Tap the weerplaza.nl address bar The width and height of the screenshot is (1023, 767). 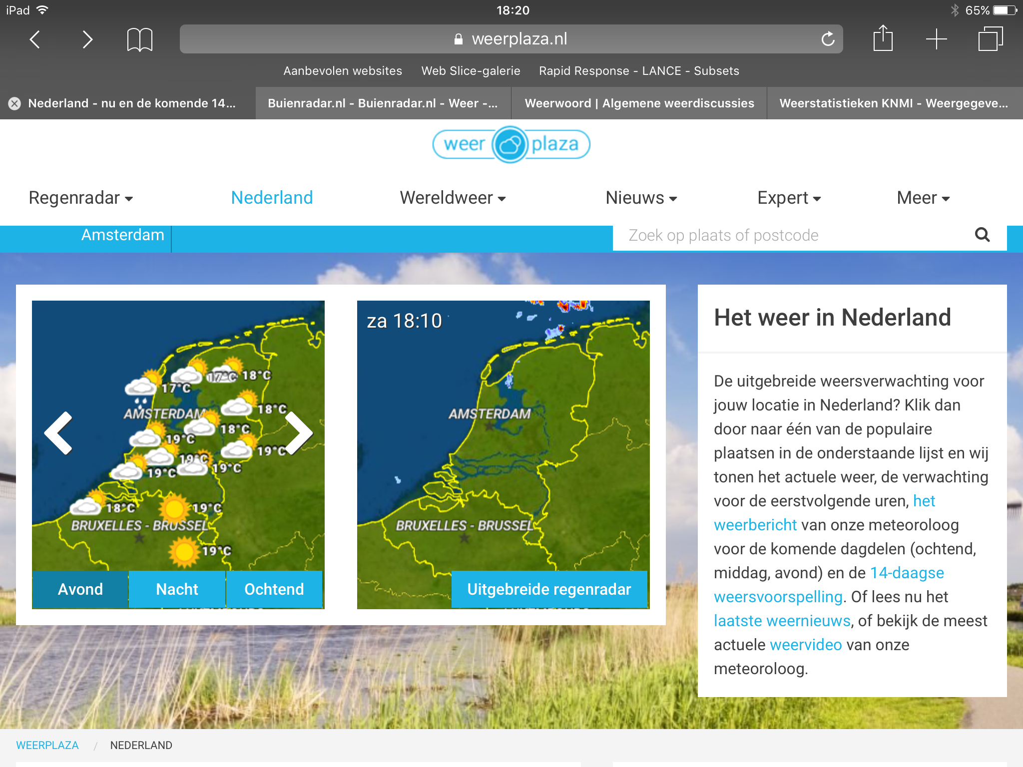pyautogui.click(x=511, y=38)
